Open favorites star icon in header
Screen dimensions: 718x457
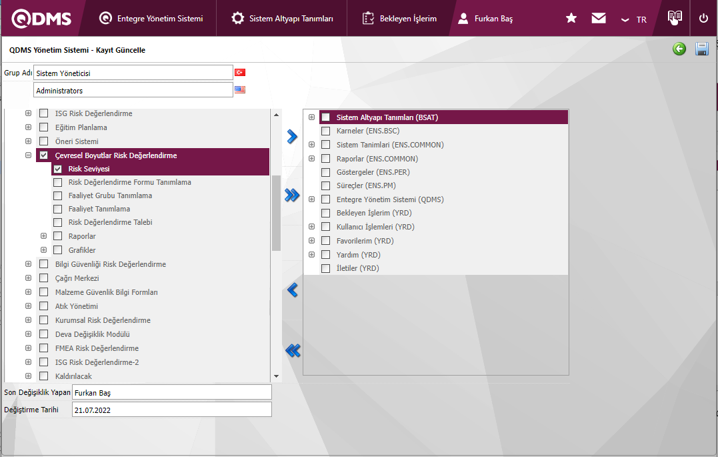coord(571,19)
